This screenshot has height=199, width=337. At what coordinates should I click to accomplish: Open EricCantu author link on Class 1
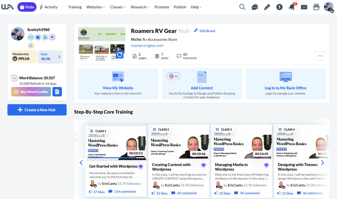pyautogui.click(x=110, y=184)
